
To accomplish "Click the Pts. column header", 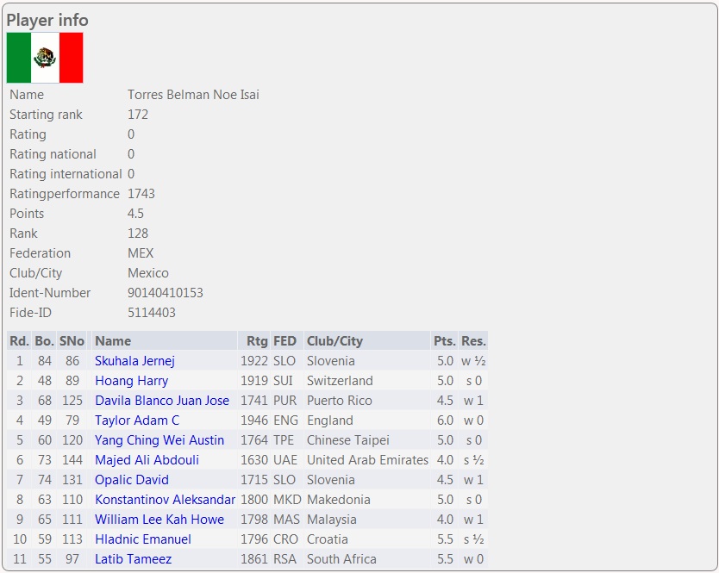I will click(x=444, y=341).
